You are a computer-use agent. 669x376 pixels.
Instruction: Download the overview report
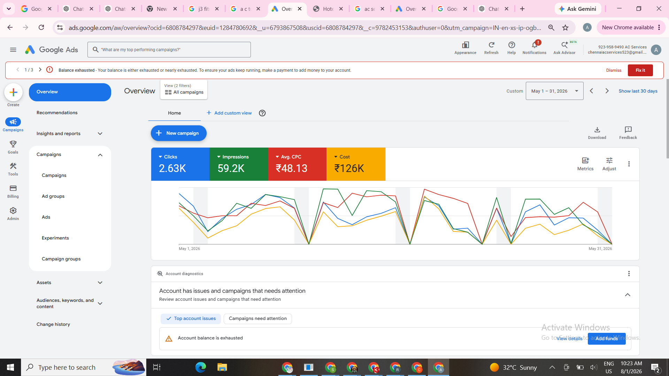click(x=597, y=133)
